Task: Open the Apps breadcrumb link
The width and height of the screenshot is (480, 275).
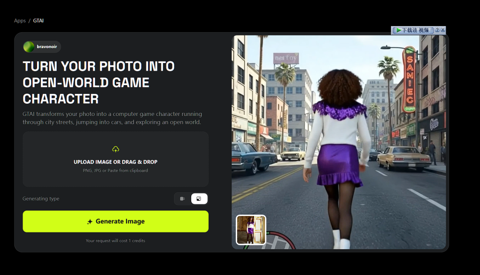Action: pos(20,21)
